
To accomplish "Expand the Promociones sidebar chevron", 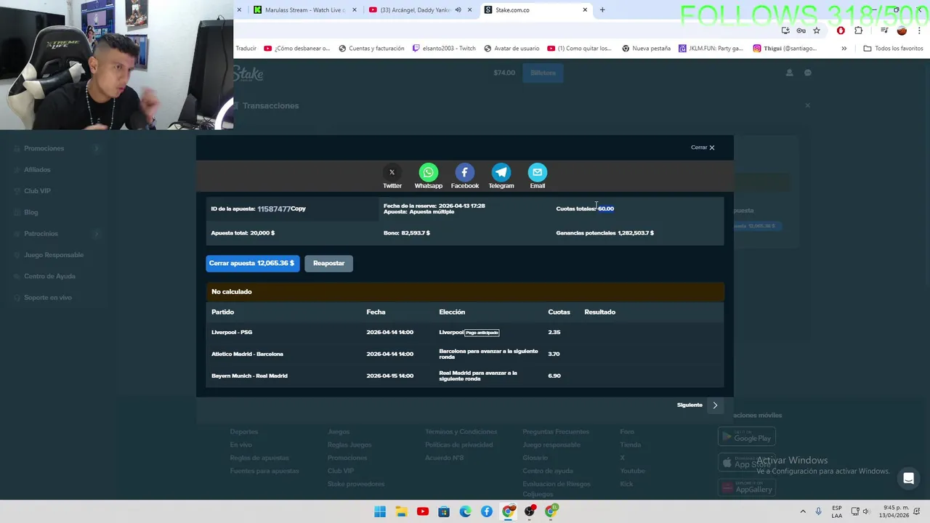I will 96,148.
